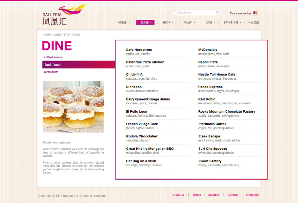Expand the SHOP dropdown menu

pos(168,23)
